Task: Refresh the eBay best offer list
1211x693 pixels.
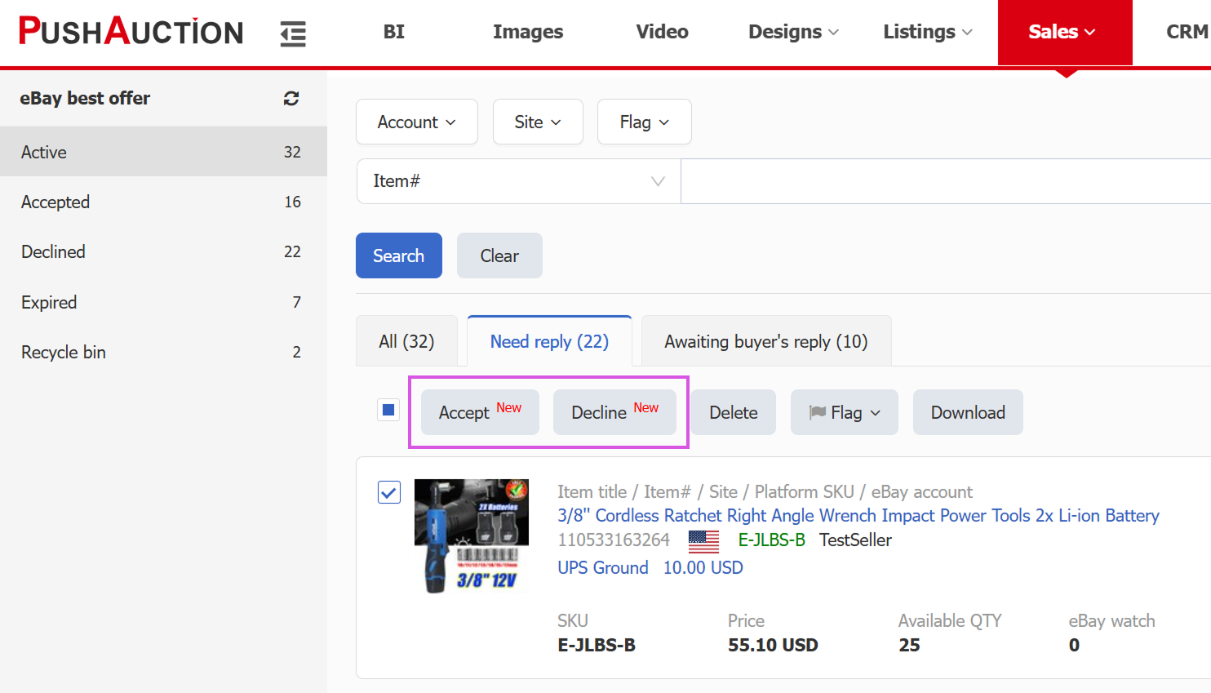Action: coord(291,99)
